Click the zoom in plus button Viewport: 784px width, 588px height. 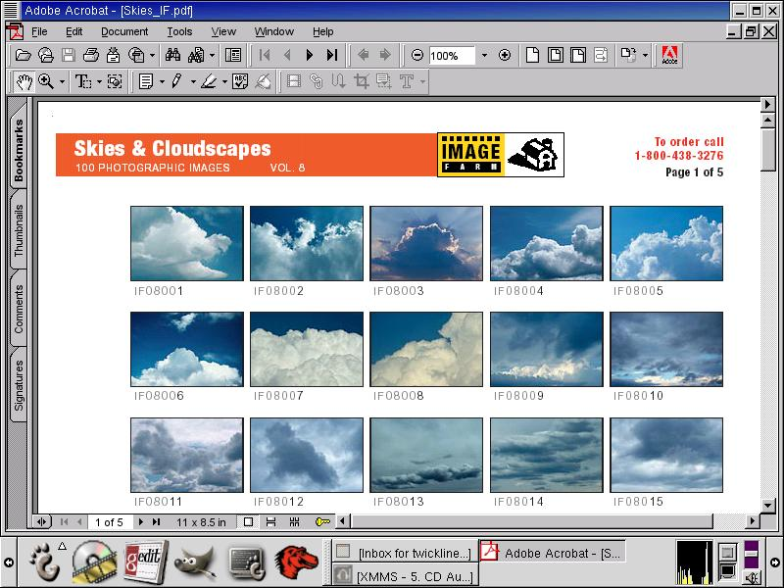pyautogui.click(x=505, y=55)
